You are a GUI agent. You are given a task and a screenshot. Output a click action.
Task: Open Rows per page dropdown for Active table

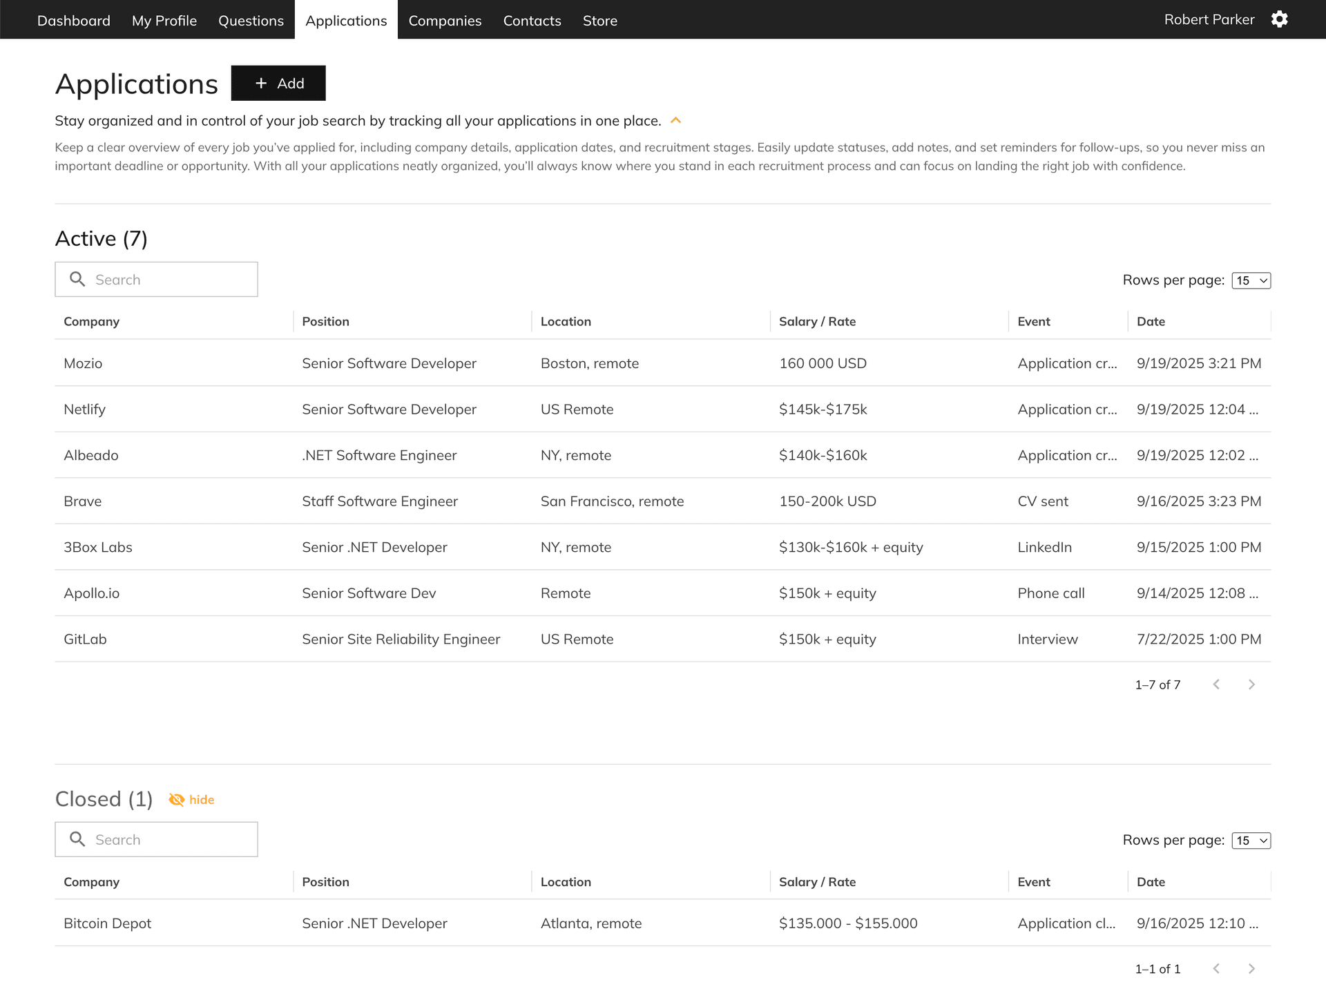point(1251,280)
